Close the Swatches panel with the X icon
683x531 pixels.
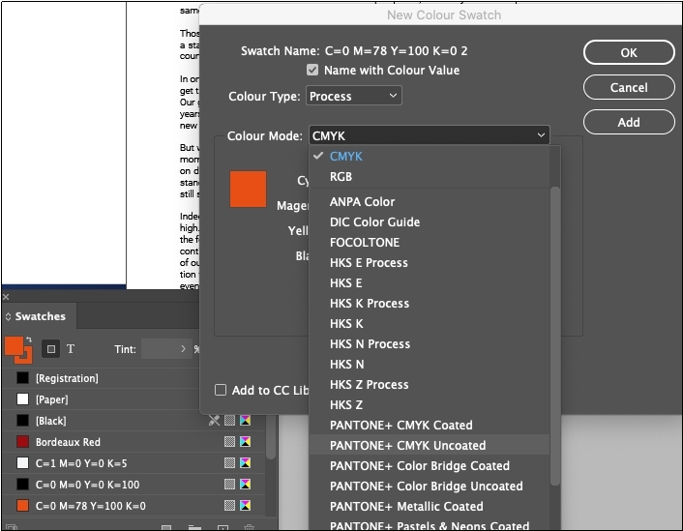point(6,297)
